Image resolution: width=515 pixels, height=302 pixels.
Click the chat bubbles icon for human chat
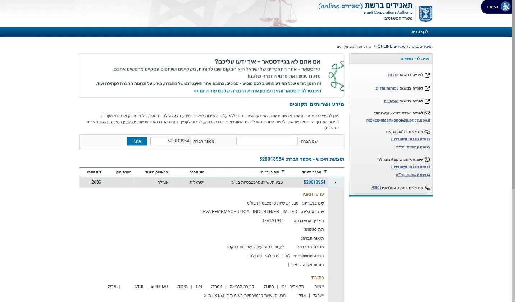pos(427,132)
